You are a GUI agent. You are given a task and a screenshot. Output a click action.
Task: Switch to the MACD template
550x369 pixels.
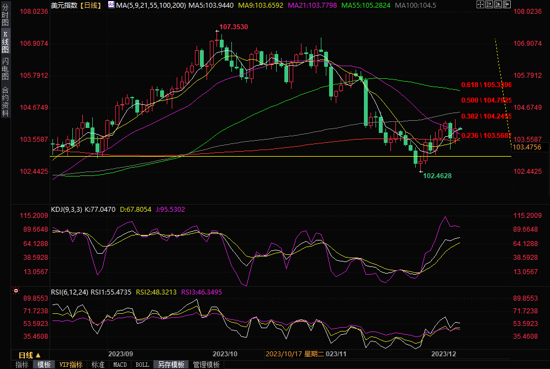coord(120,365)
